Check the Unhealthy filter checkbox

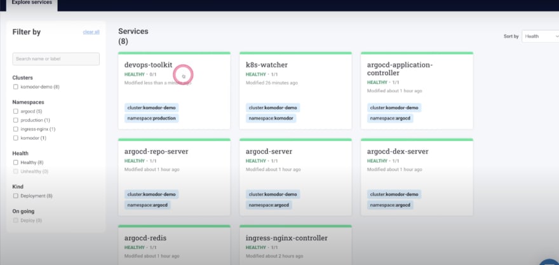16,171
